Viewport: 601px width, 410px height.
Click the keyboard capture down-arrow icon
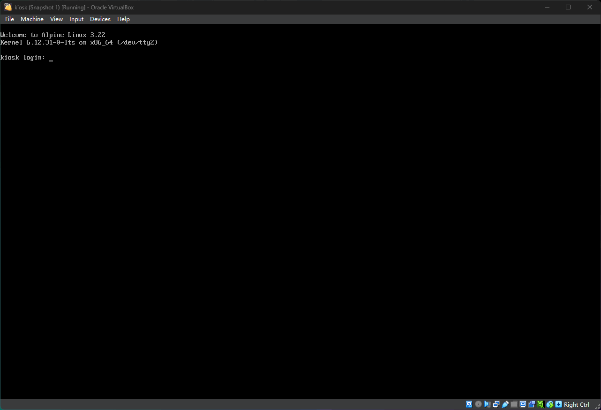click(x=558, y=404)
